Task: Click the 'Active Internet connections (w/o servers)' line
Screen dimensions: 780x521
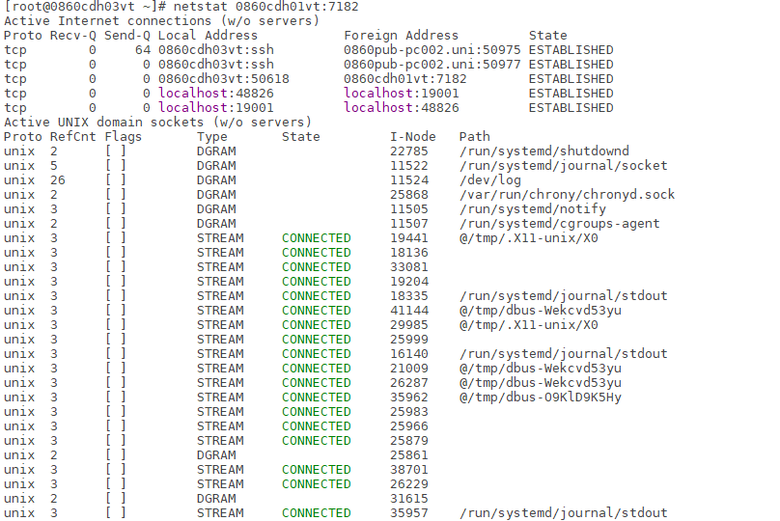Action: click(161, 21)
